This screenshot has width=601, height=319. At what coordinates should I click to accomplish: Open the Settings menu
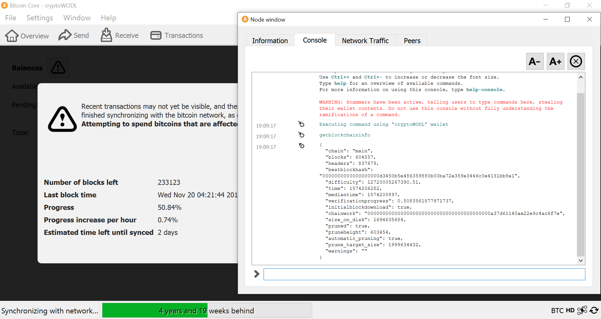coord(40,18)
